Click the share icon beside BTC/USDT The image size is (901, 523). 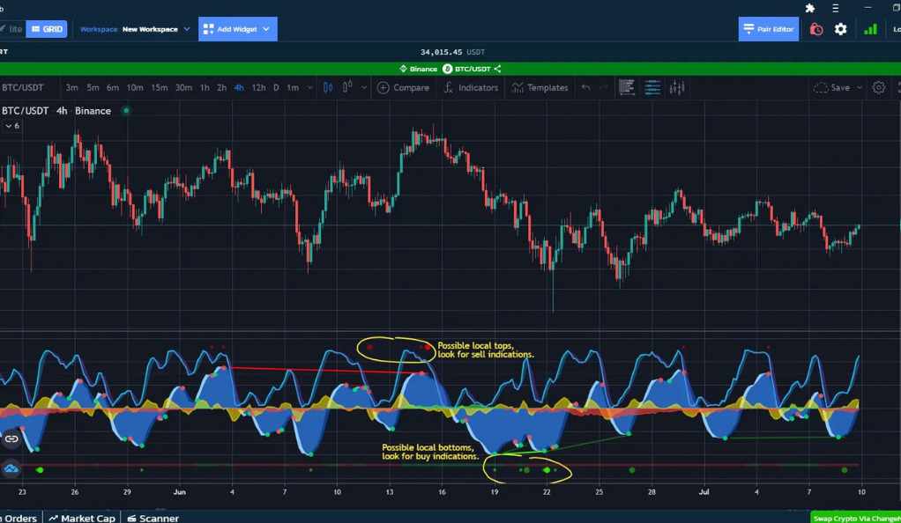498,69
